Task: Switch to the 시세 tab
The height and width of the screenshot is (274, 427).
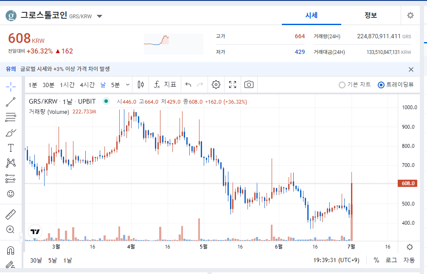Action: (x=311, y=15)
